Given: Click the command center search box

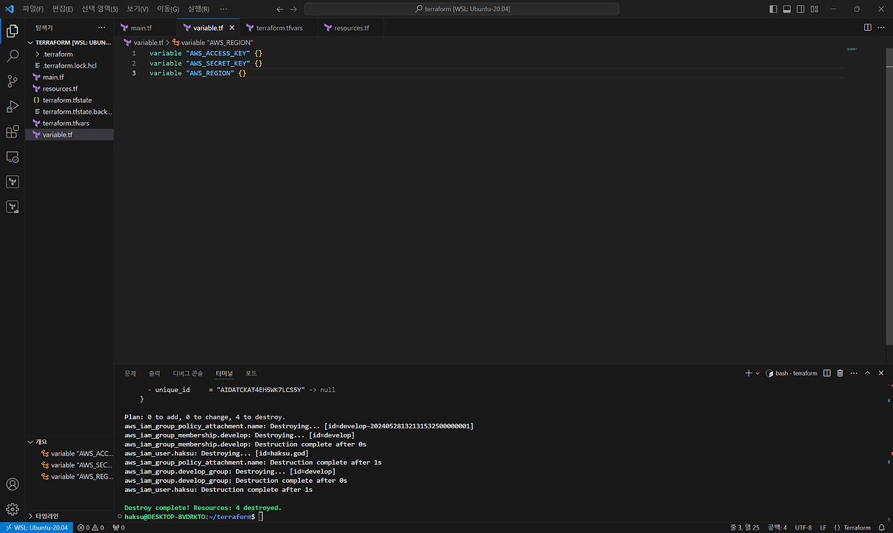Looking at the screenshot, I should point(461,9).
